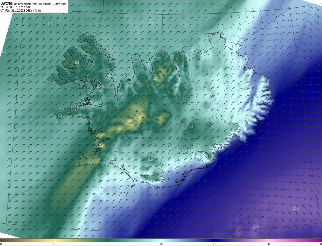
Task: Click the 3.5 value over the Westfjords
Action: tap(77, 62)
